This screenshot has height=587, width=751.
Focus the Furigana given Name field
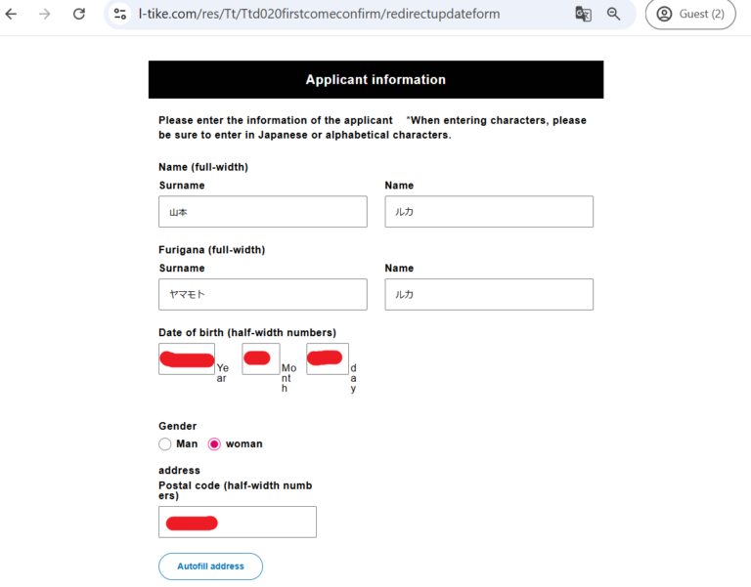[x=489, y=295]
